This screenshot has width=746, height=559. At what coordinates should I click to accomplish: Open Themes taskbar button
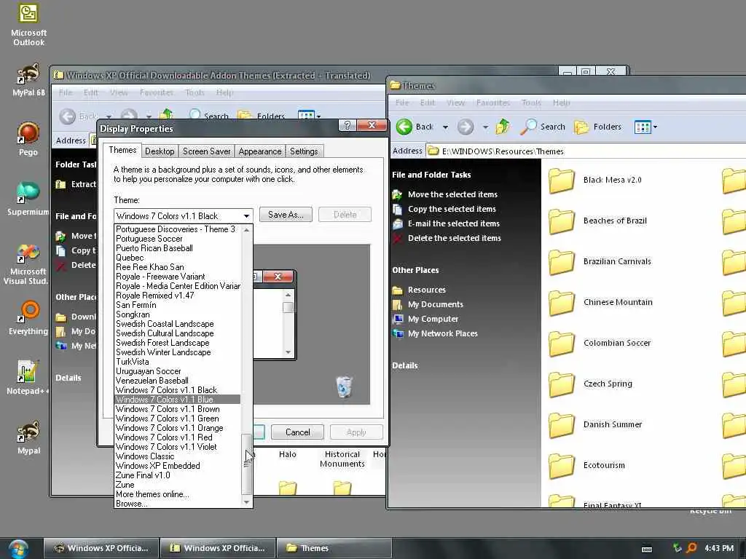coord(334,549)
